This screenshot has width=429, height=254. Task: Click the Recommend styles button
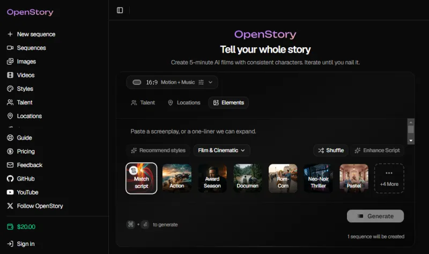[x=158, y=150]
